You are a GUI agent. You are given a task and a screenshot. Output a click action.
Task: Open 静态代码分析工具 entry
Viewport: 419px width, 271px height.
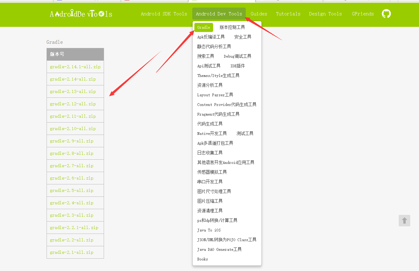pyautogui.click(x=214, y=47)
